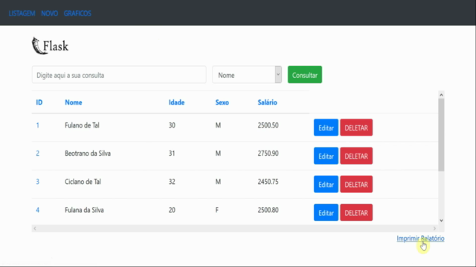Click the age value 32
The width and height of the screenshot is (476, 267).
click(x=172, y=182)
